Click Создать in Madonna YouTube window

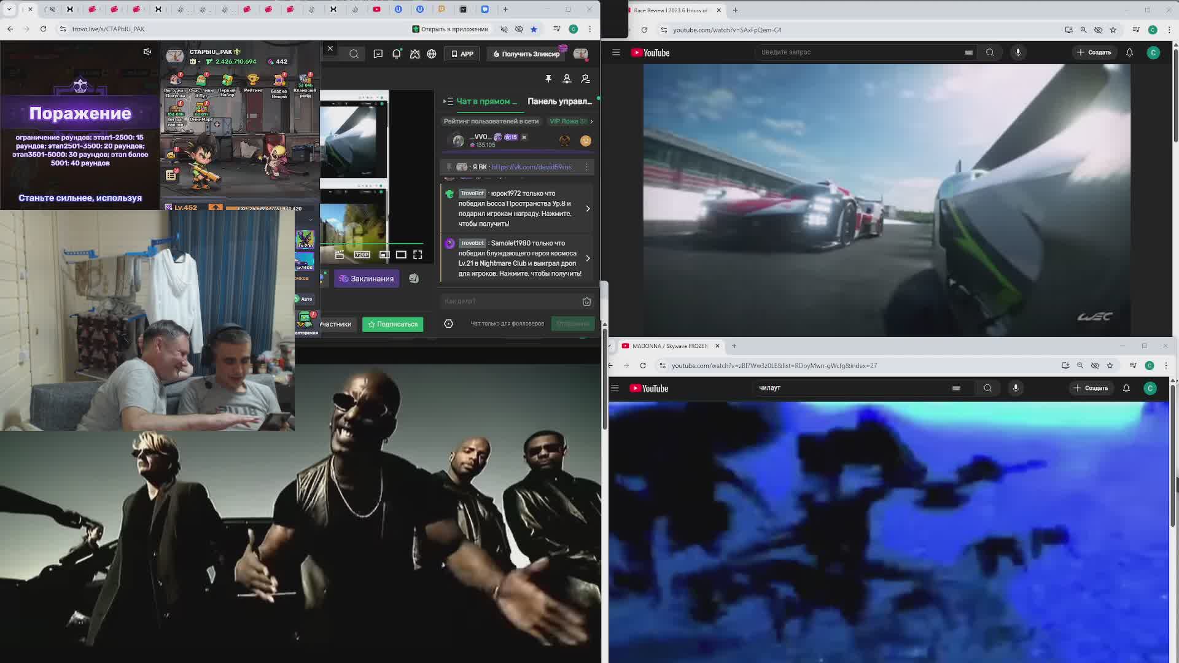click(1091, 388)
